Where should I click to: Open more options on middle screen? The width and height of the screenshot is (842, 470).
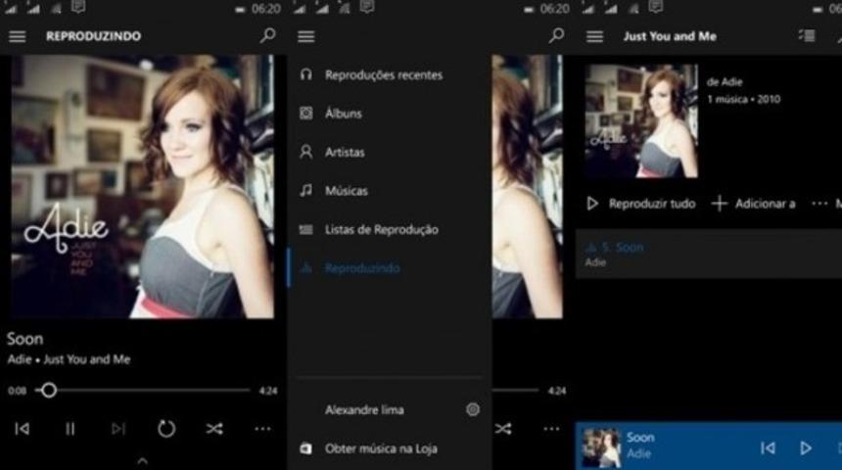click(551, 429)
